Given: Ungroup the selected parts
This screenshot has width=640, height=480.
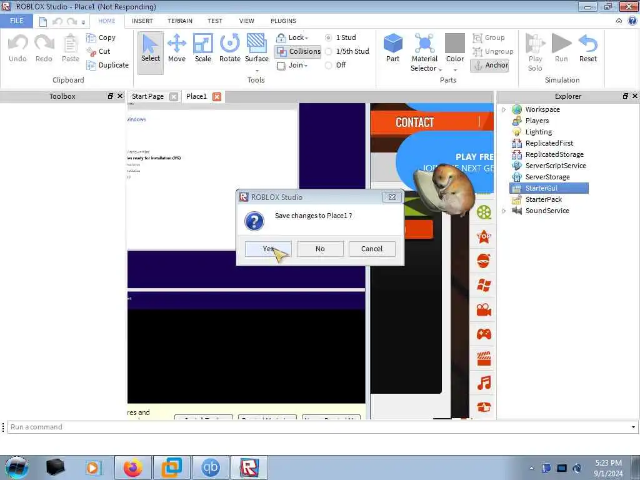Looking at the screenshot, I should (492, 51).
